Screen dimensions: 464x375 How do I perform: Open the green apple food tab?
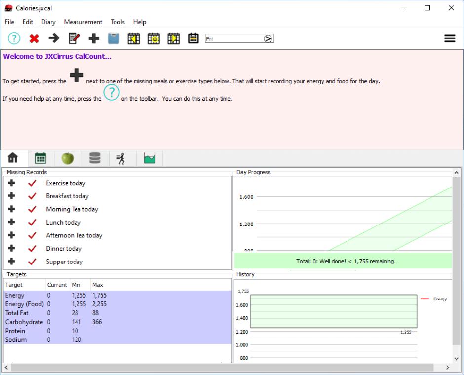pyautogui.click(x=68, y=158)
